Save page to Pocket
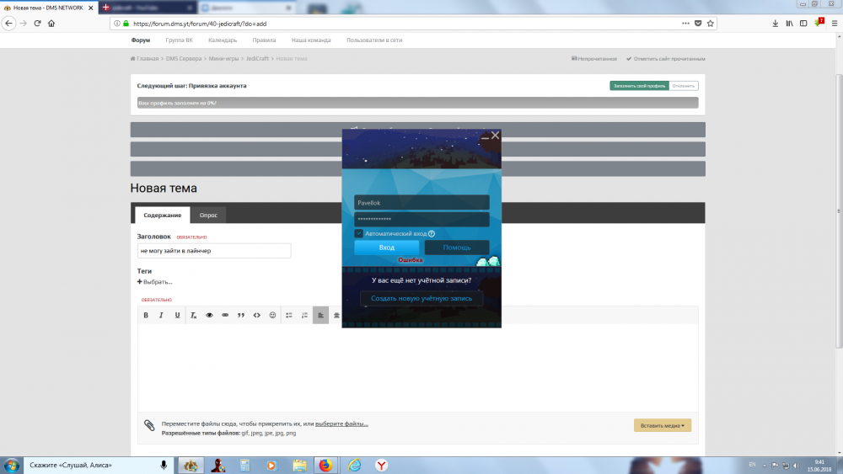This screenshot has height=474, width=843. (x=696, y=24)
